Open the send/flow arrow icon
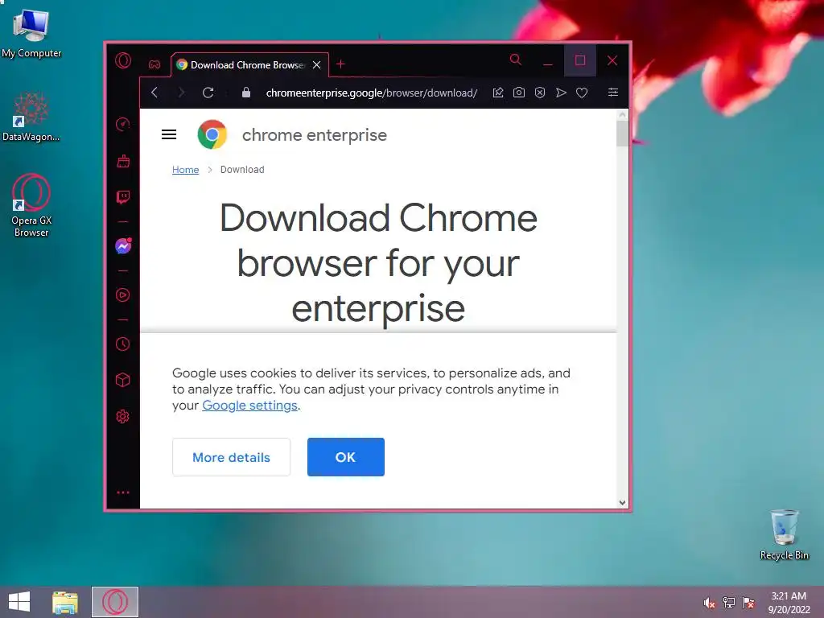824x618 pixels. click(561, 93)
